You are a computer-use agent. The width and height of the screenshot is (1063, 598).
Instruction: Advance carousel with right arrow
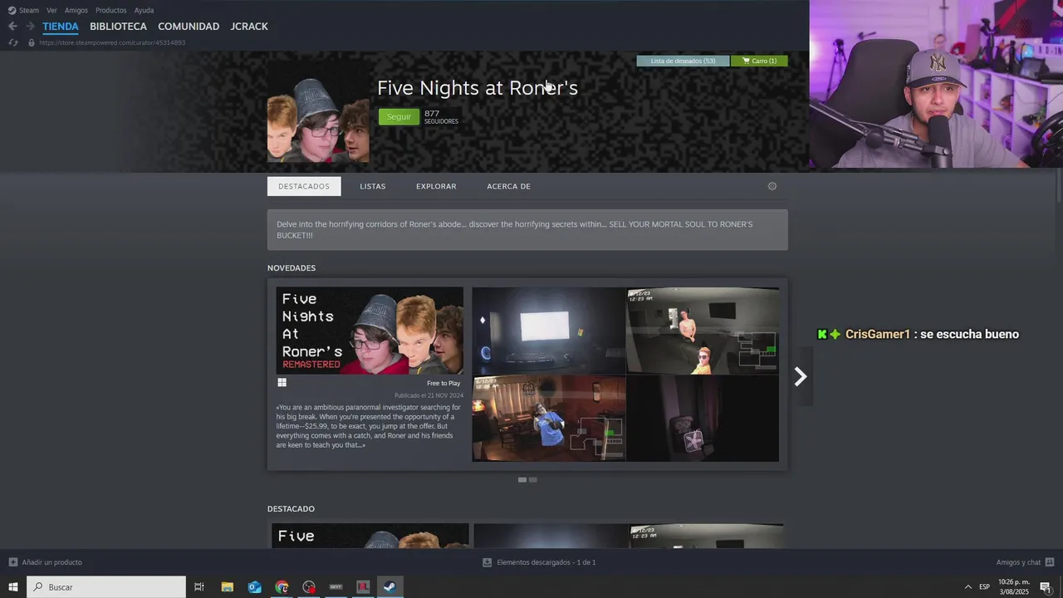tap(801, 377)
